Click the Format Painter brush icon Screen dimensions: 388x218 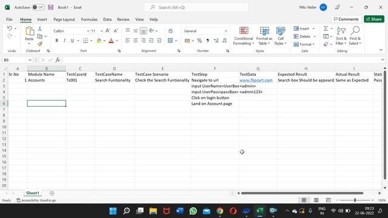[39, 44]
